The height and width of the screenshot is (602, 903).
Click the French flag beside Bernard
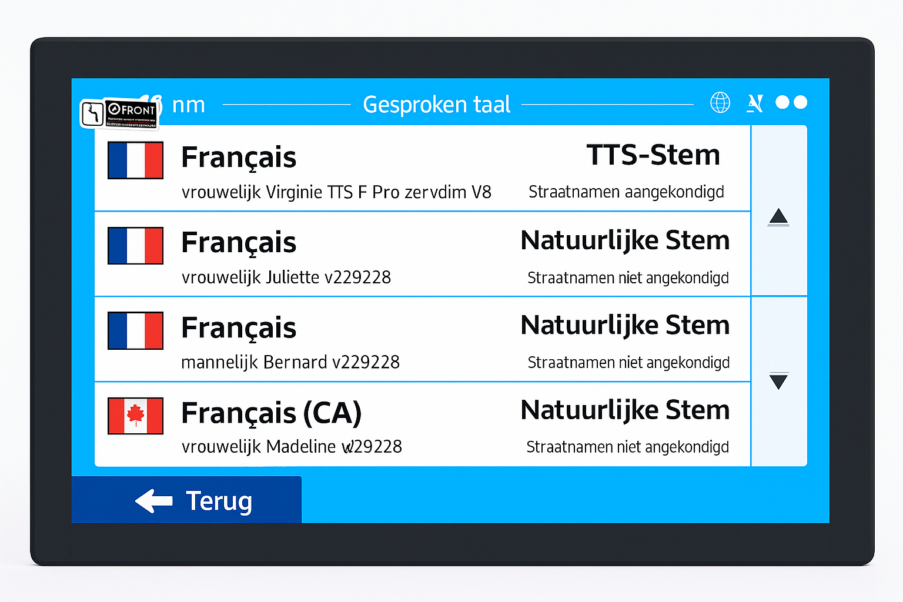click(135, 330)
